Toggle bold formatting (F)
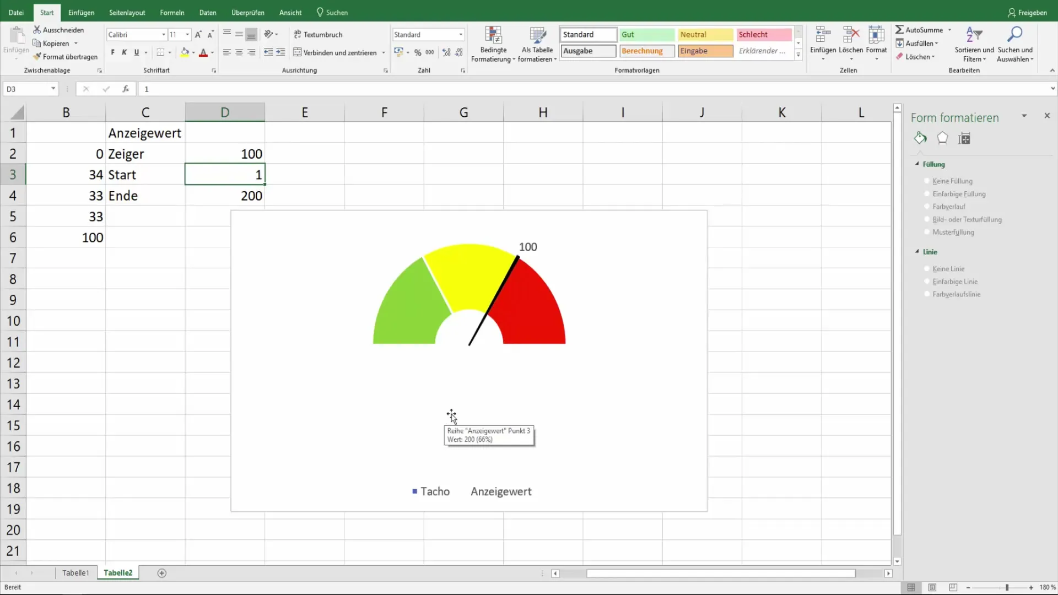1058x595 pixels. (x=112, y=52)
